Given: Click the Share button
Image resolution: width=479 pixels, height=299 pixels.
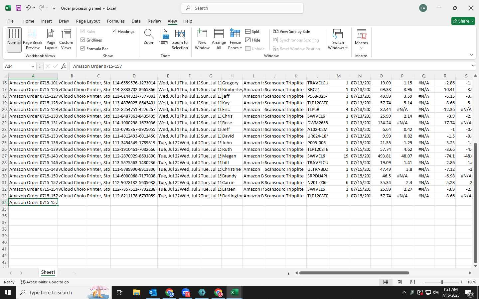Looking at the screenshot, I should pos(463,21).
